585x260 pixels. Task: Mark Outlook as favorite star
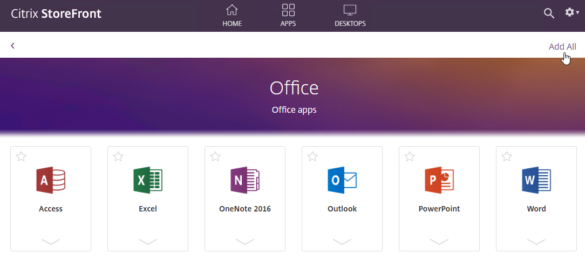pyautogui.click(x=312, y=156)
